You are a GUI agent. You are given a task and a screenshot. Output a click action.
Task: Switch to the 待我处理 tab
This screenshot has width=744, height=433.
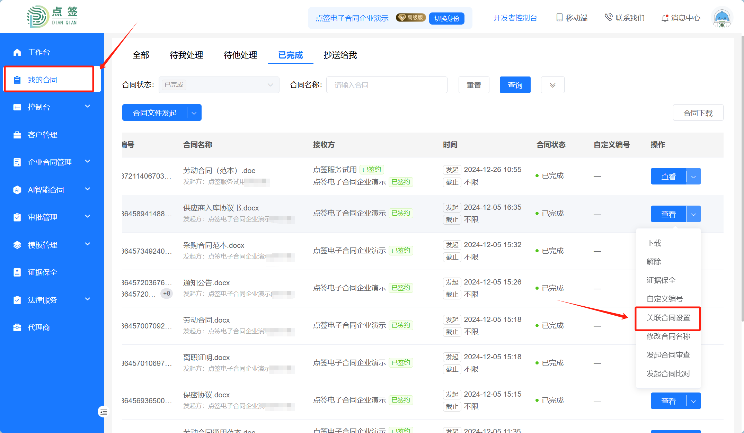click(x=186, y=55)
